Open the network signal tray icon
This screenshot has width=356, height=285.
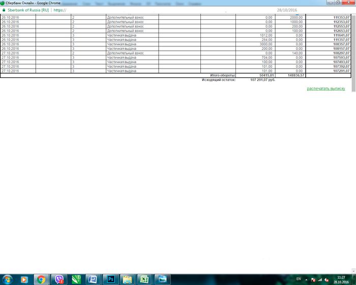coord(320,280)
